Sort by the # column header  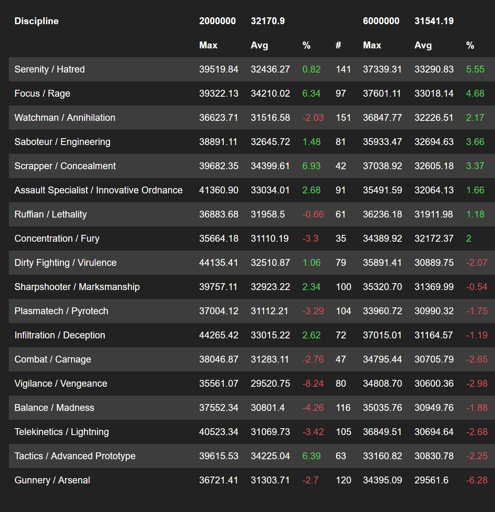338,46
